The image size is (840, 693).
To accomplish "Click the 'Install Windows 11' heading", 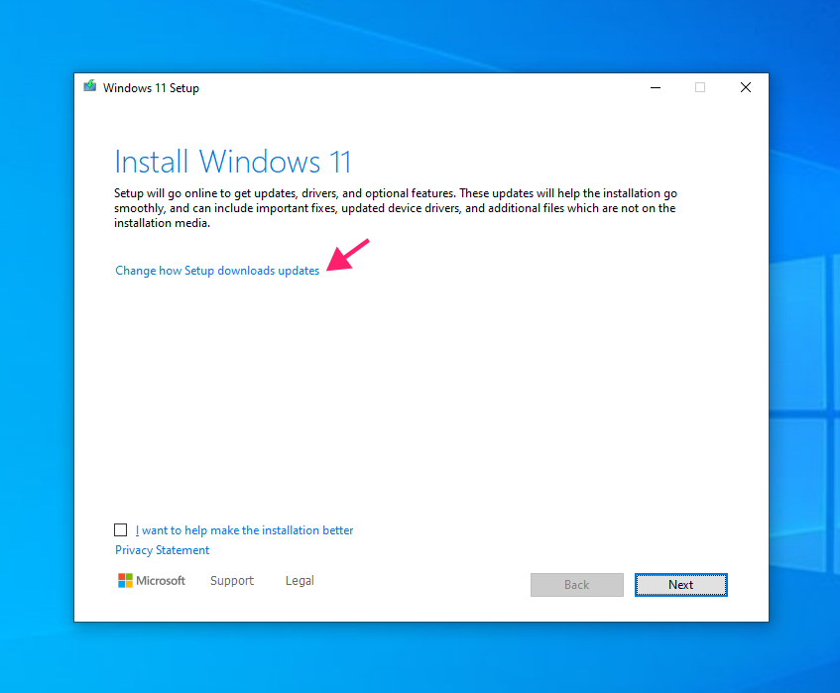I will 232,162.
